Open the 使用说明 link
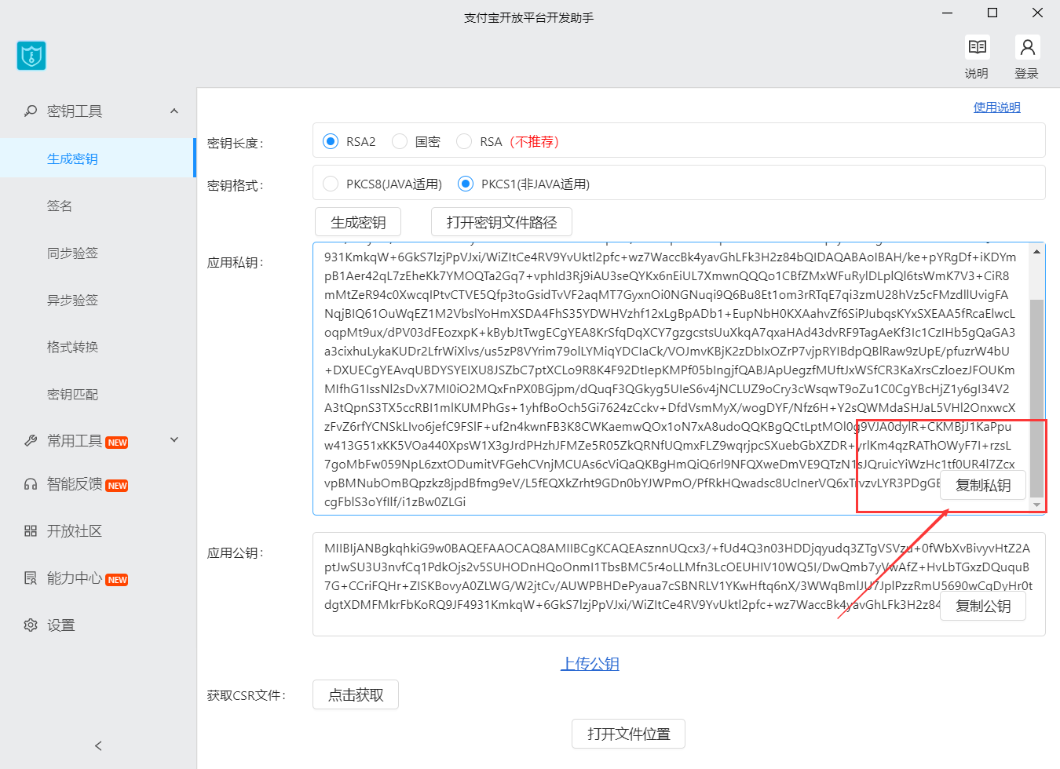Screen dimensions: 1060x769 click(x=997, y=108)
